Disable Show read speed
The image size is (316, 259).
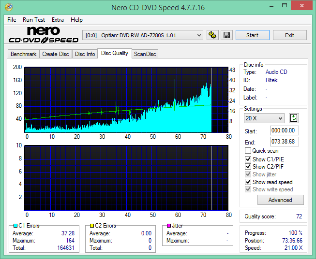(x=248, y=182)
